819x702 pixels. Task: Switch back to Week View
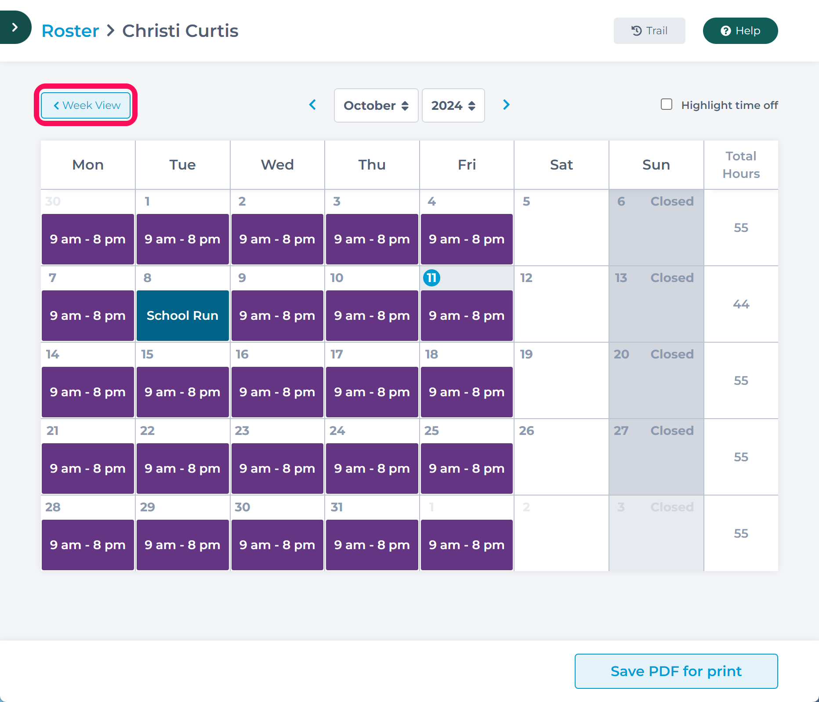point(86,105)
